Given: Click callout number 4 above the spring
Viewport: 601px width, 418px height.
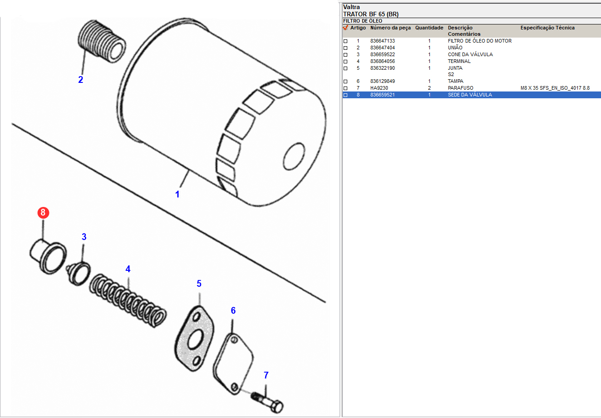Looking at the screenshot, I should (x=128, y=269).
